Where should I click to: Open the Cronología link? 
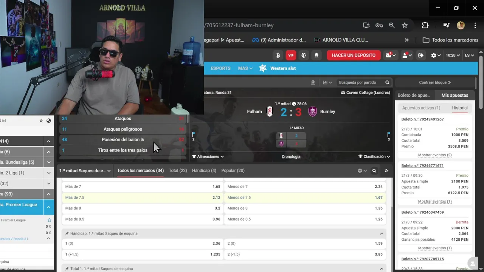click(291, 156)
